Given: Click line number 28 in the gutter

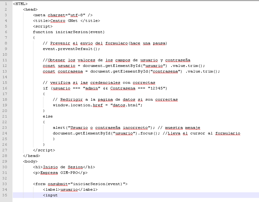Looking at the screenshot, I should (6, 156).
